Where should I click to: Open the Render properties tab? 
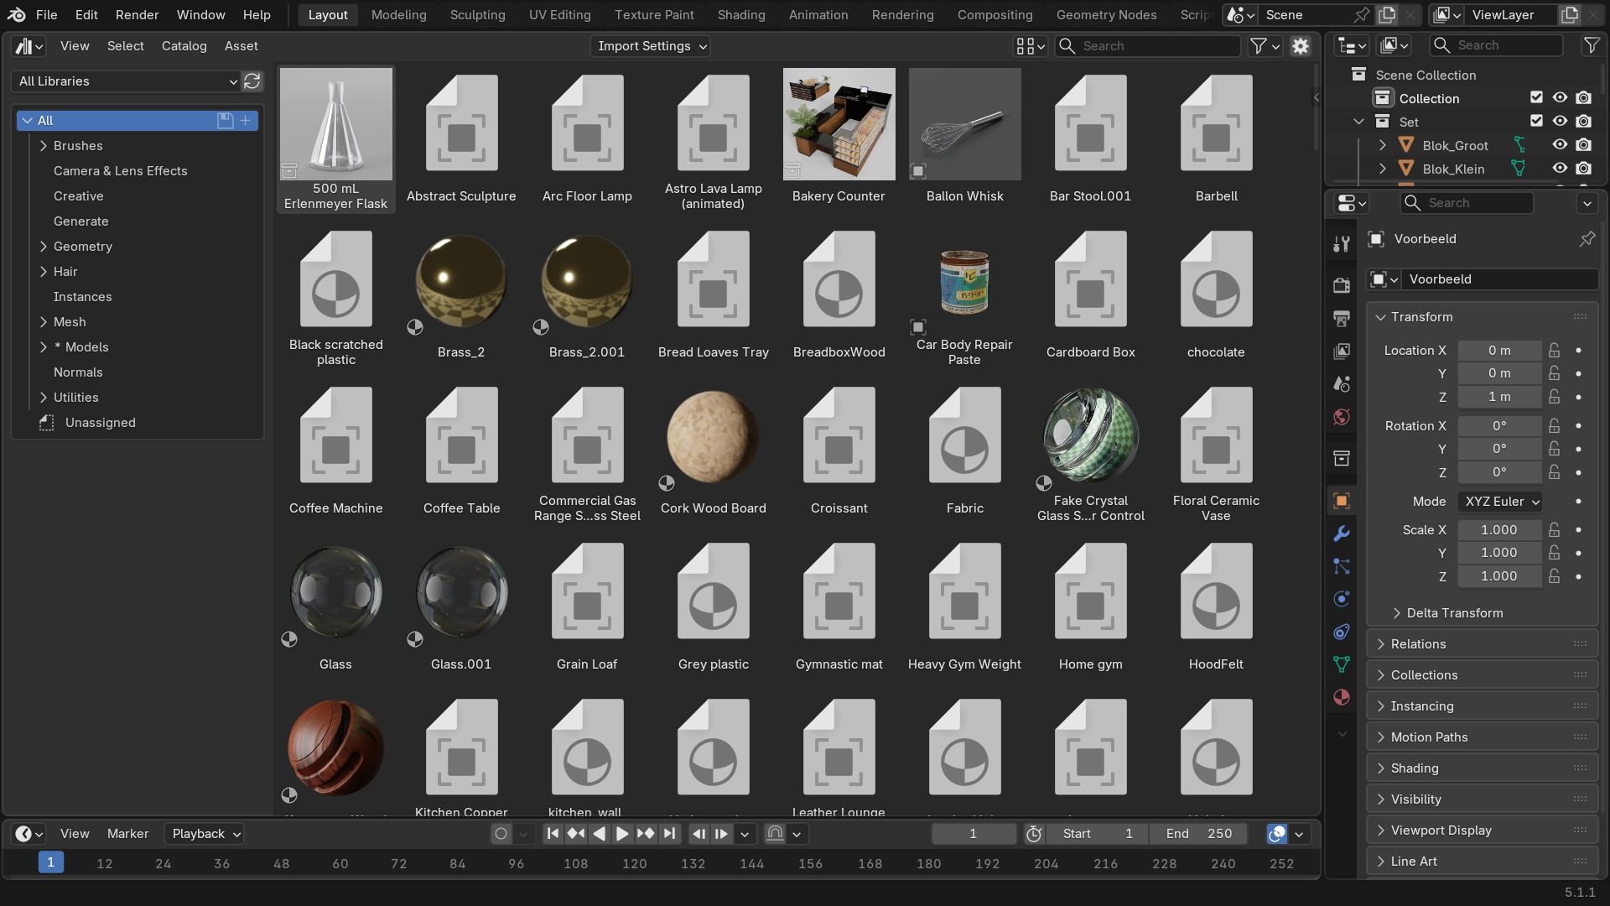[x=1342, y=285]
